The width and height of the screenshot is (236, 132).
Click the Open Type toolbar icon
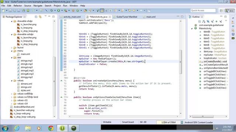click(x=86, y=11)
